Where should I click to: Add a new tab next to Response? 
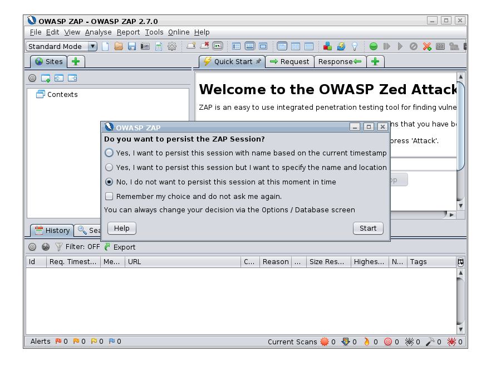[375, 62]
